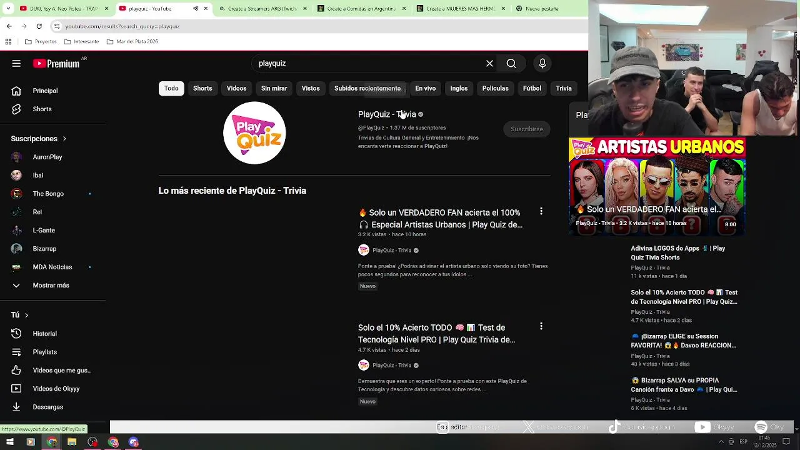Show hidden system tray icons chevron
Screen dimensions: 800x450
click(721, 442)
